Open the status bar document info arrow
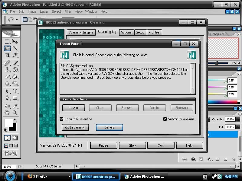 (x=77, y=166)
